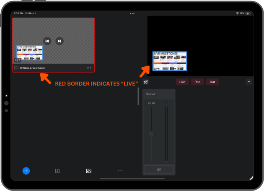Screen dimensions: 264x191
Task: Open the image library icon in bottom bar
Action: 89,171
